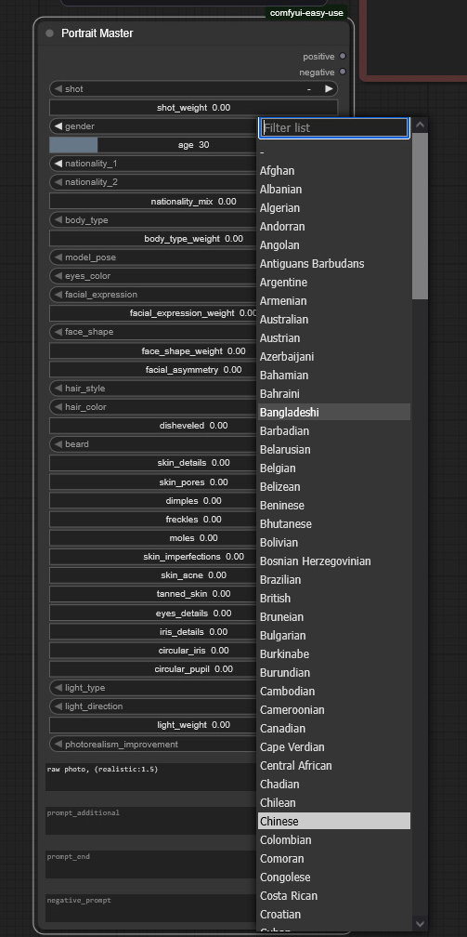Viewport: 467px width, 937px height.
Task: Toggle the Portrait Master node collapse dot
Action: tap(49, 33)
